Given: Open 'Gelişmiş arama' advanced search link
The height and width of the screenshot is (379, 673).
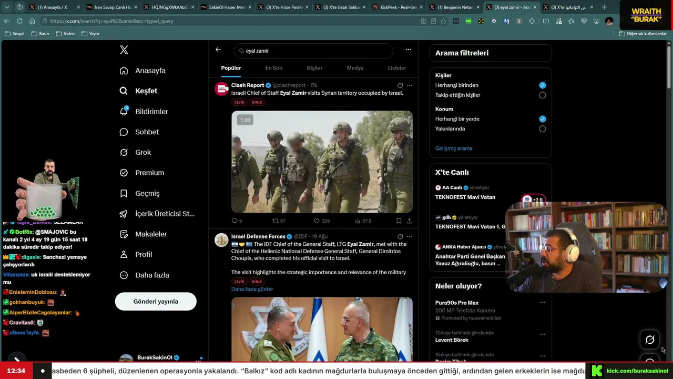Looking at the screenshot, I should click(454, 148).
